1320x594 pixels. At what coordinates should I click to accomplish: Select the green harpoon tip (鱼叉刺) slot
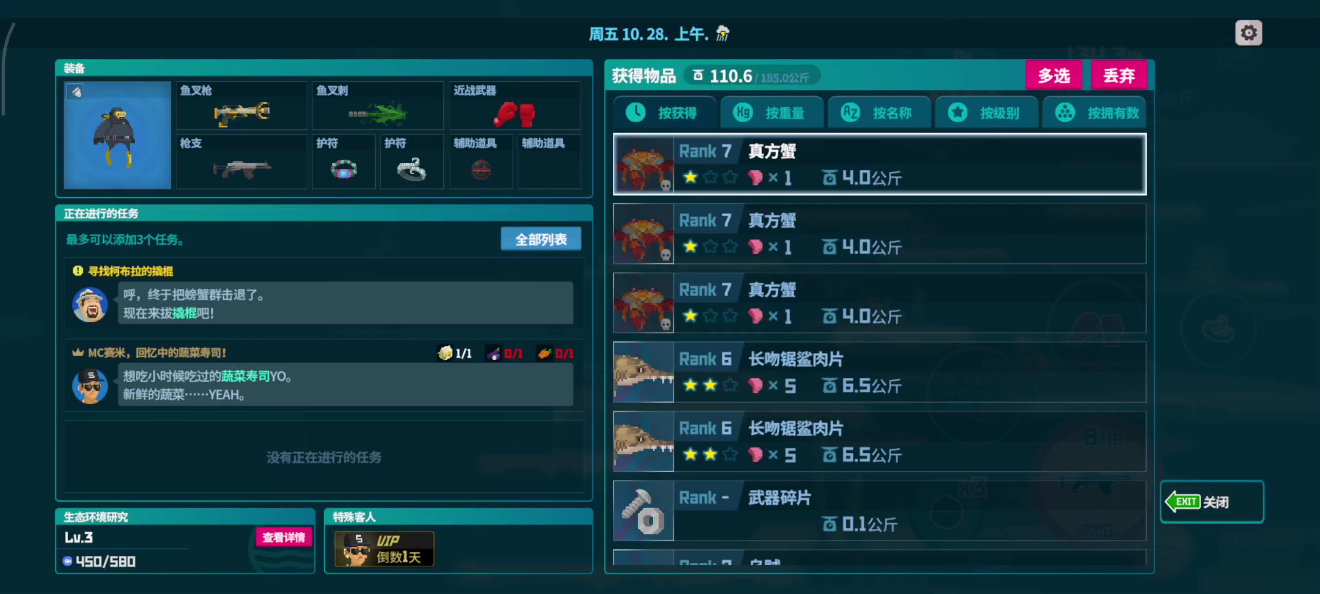[378, 106]
